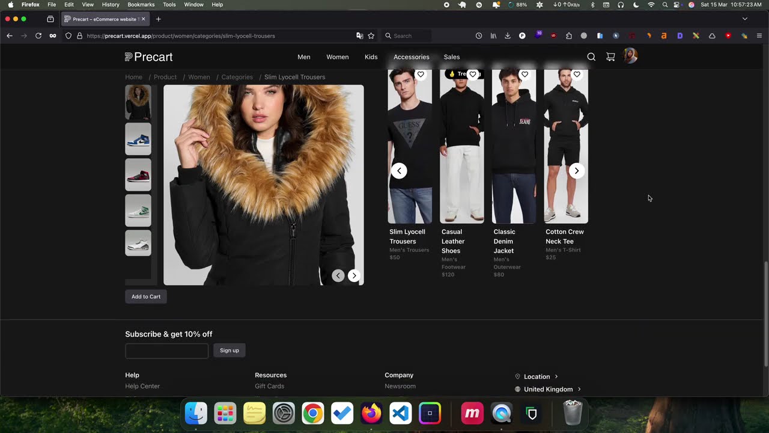Image resolution: width=769 pixels, height=433 pixels.
Task: Select the fur hood jacket thumbnail
Action: (138, 102)
